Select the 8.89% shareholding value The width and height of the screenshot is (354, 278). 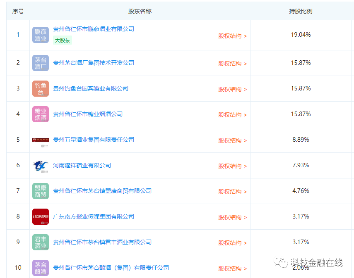[x=301, y=140]
